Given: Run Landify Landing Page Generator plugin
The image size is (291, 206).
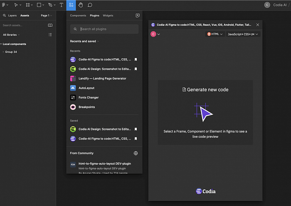Looking at the screenshot, I should 98,78.
